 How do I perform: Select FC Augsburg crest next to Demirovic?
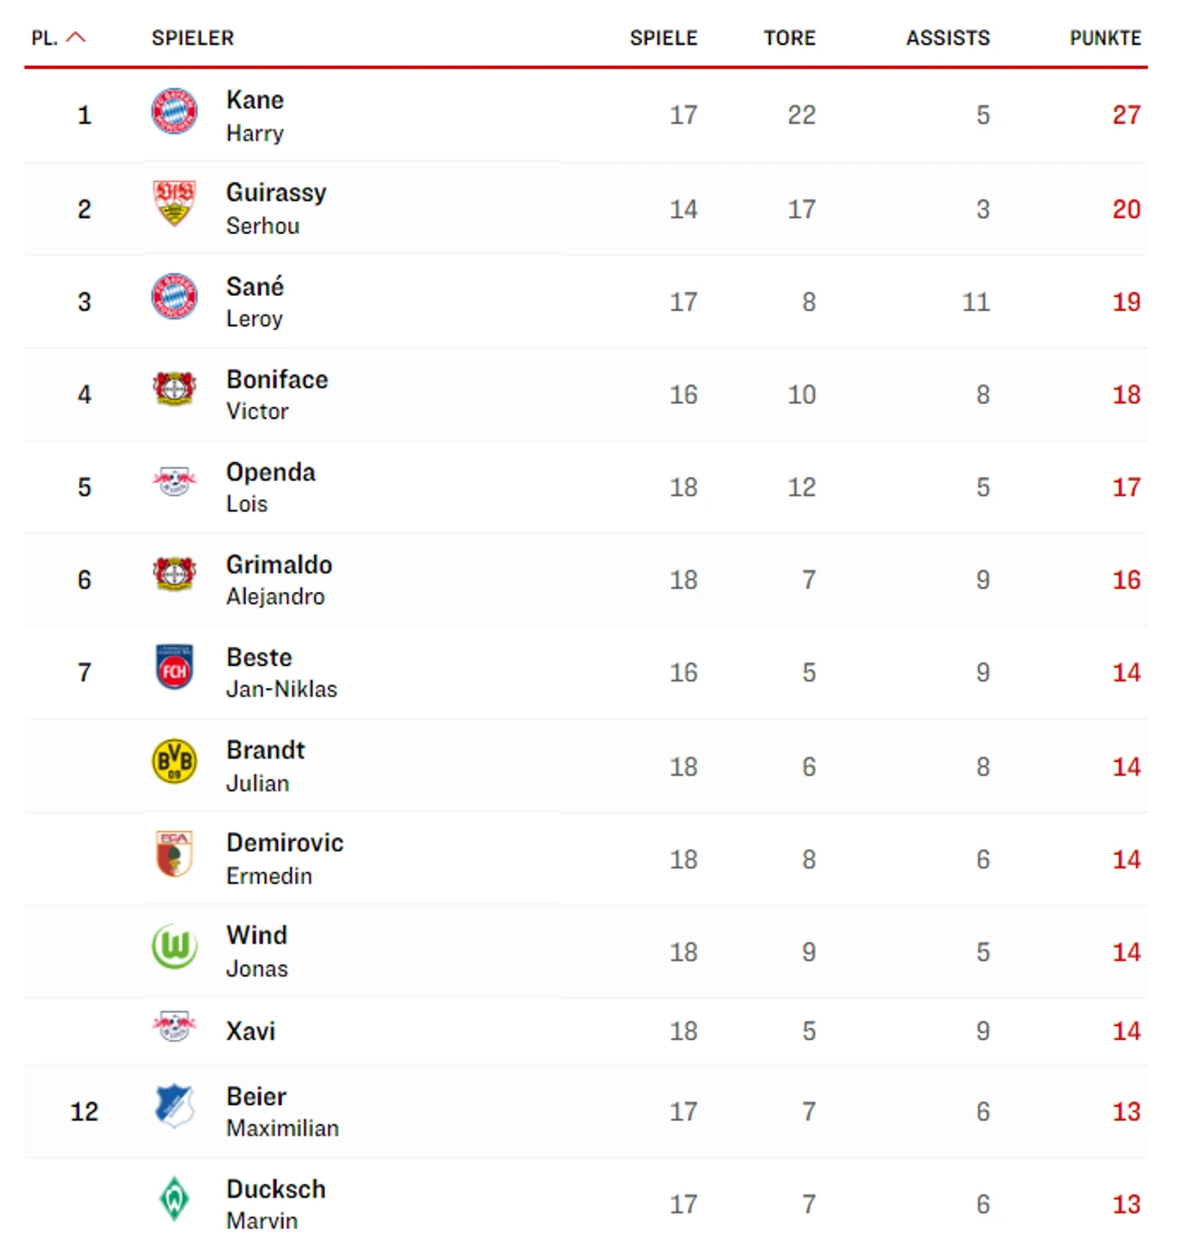pos(174,854)
